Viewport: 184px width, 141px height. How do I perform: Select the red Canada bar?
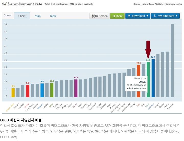28,91
